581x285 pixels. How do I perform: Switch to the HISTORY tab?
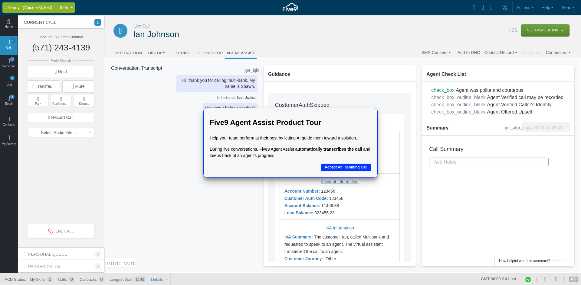(156, 53)
